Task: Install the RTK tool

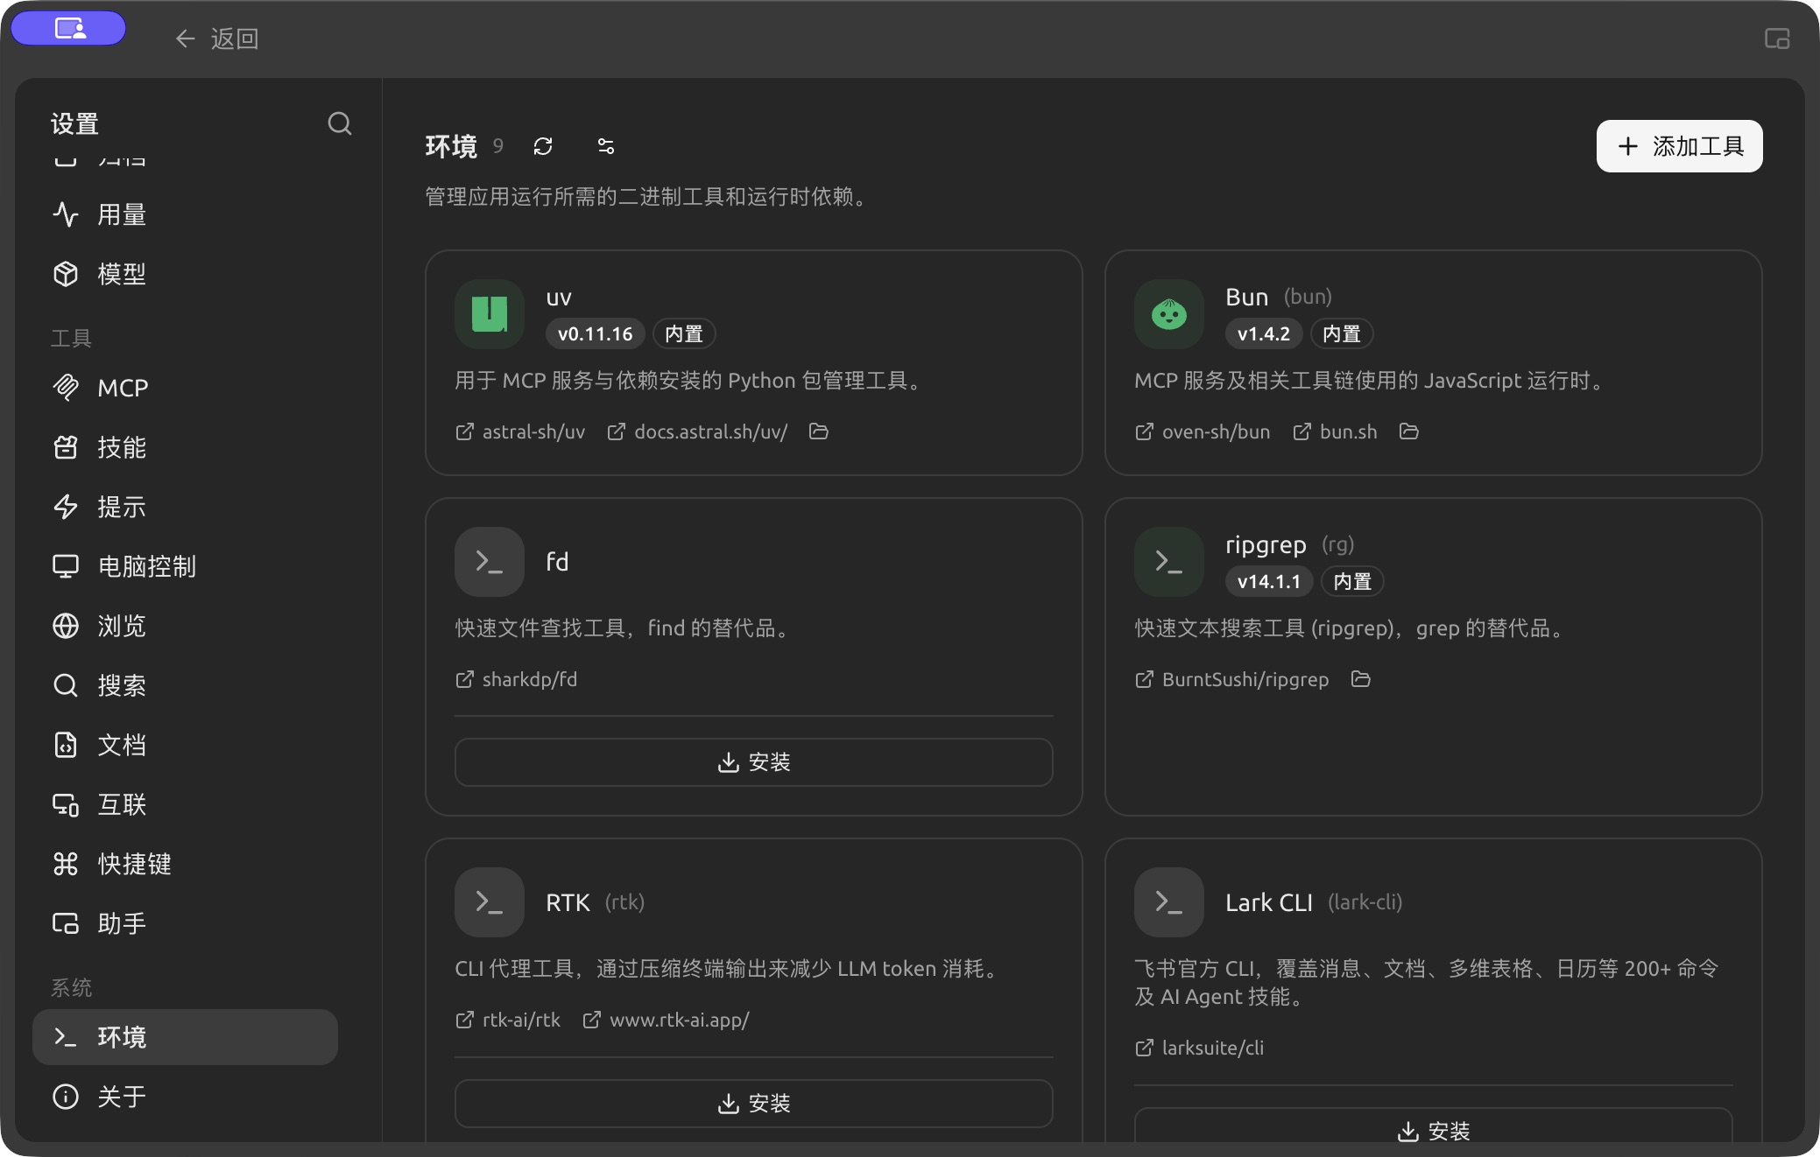Action: click(754, 1104)
